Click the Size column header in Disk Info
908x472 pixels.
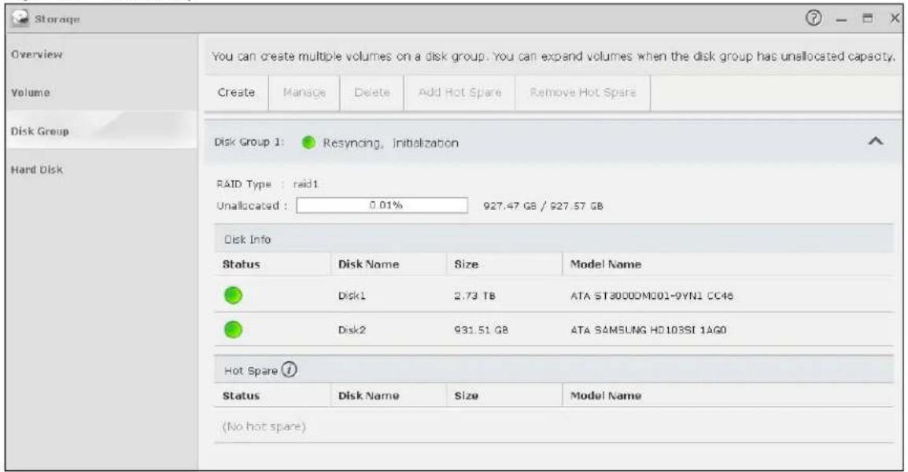coord(466,264)
